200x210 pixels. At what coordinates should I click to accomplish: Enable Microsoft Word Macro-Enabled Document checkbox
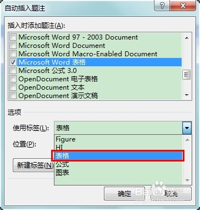click(13, 54)
